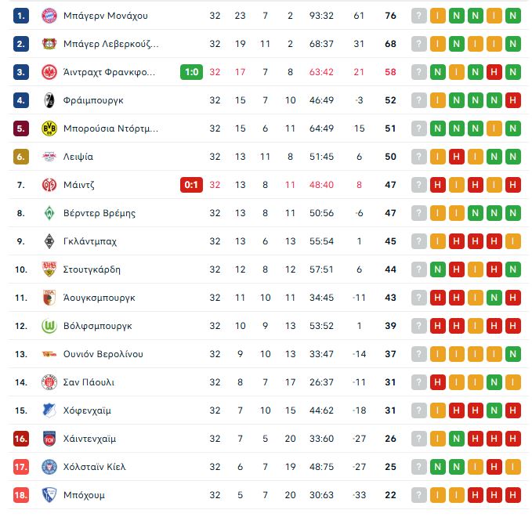Image resolution: width=532 pixels, height=517 pixels.
Task: Open the Eintracht Frankfurt eagle logo
Action: 49,72
